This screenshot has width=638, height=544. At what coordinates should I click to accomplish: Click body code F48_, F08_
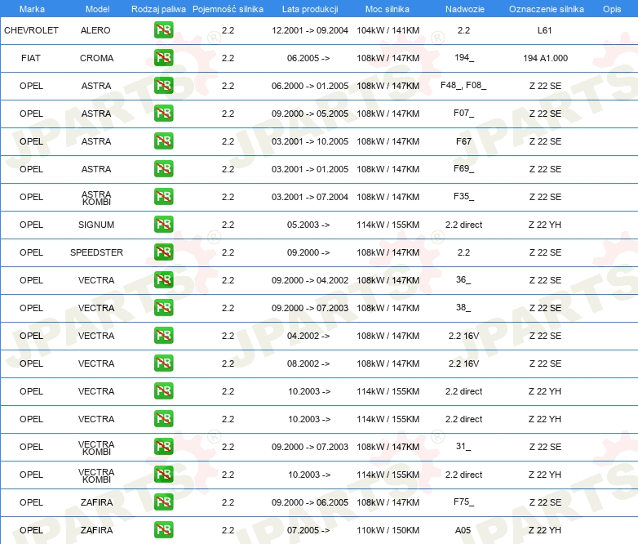(463, 85)
